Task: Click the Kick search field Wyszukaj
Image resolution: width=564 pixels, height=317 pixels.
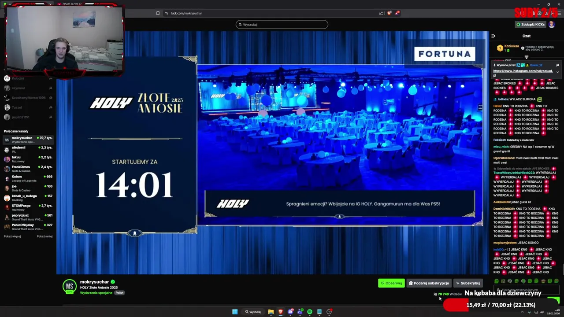Action: point(282,25)
